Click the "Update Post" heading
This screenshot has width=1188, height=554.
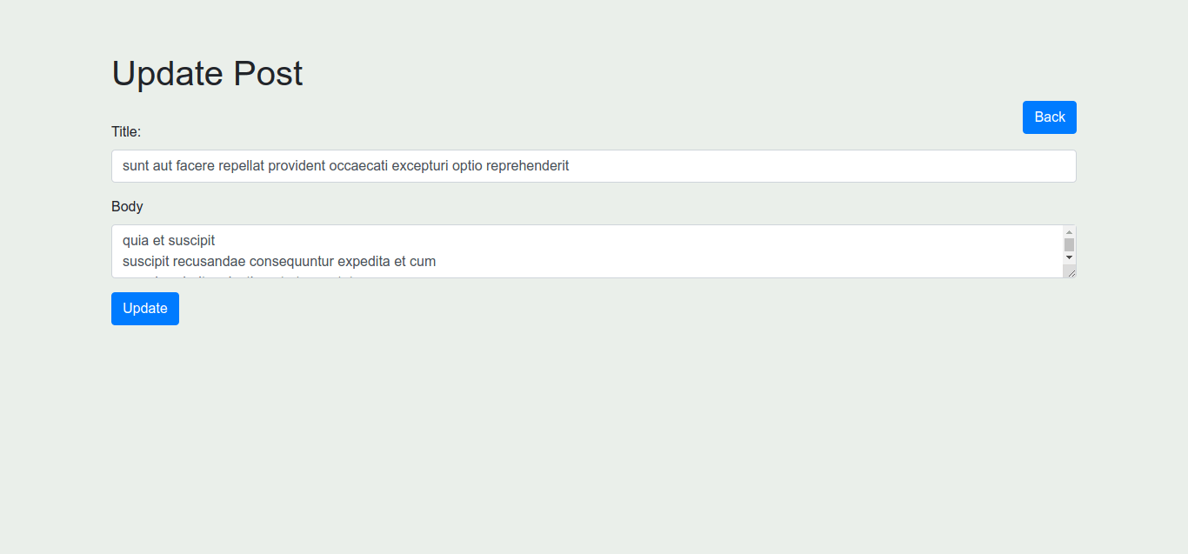(207, 73)
